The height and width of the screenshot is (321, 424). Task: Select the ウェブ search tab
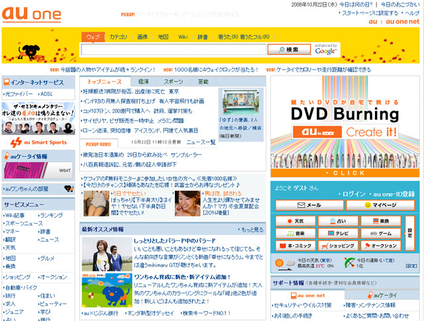93,37
